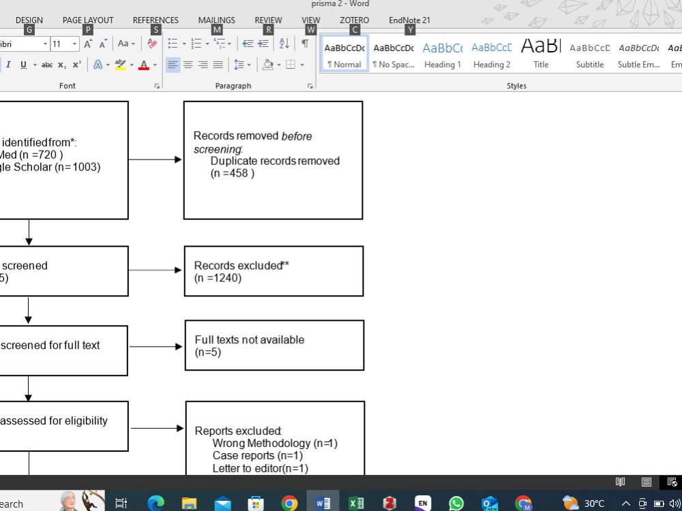The width and height of the screenshot is (682, 511).
Task: Expand underline style dropdown arrow
Action: [35, 65]
